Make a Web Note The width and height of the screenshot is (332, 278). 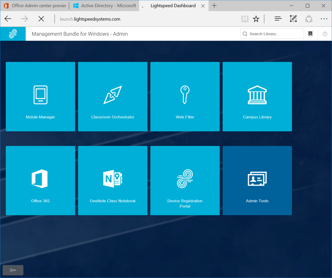point(293,19)
